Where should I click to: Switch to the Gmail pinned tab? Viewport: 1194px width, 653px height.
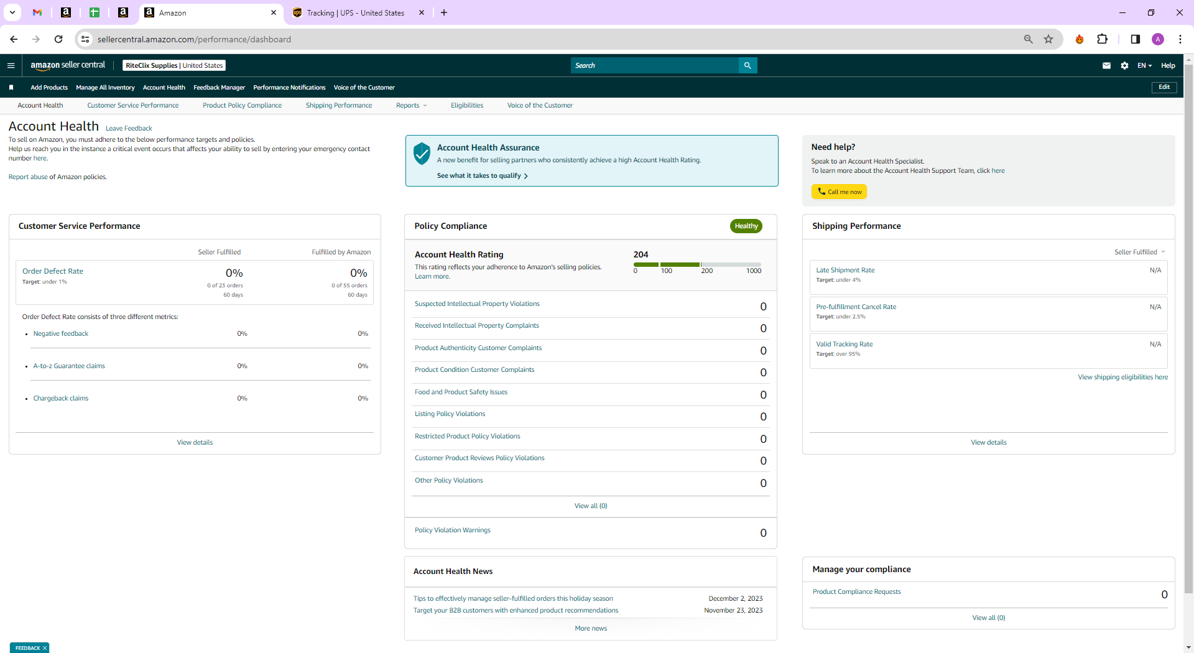pos(37,12)
